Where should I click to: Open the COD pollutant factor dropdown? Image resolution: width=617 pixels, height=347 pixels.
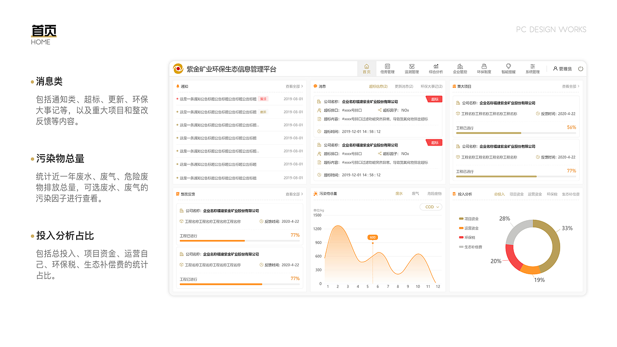pyautogui.click(x=431, y=207)
